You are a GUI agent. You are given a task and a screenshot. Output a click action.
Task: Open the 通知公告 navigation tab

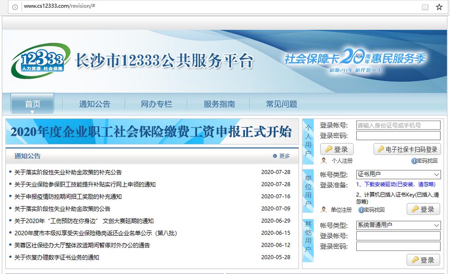pos(95,104)
